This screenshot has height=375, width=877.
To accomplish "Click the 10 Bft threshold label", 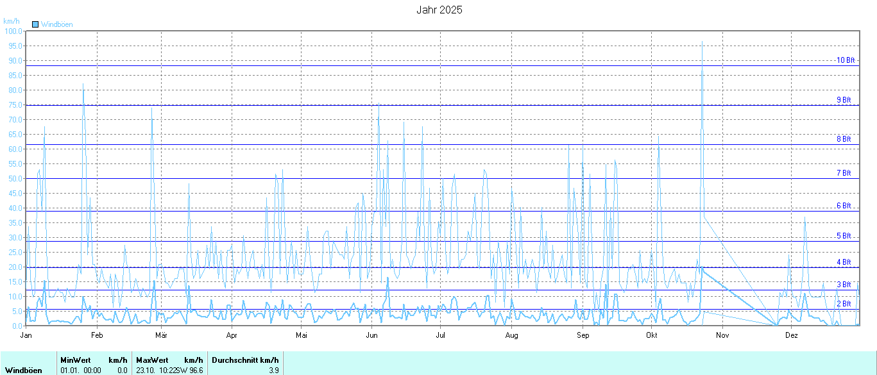I will [846, 60].
